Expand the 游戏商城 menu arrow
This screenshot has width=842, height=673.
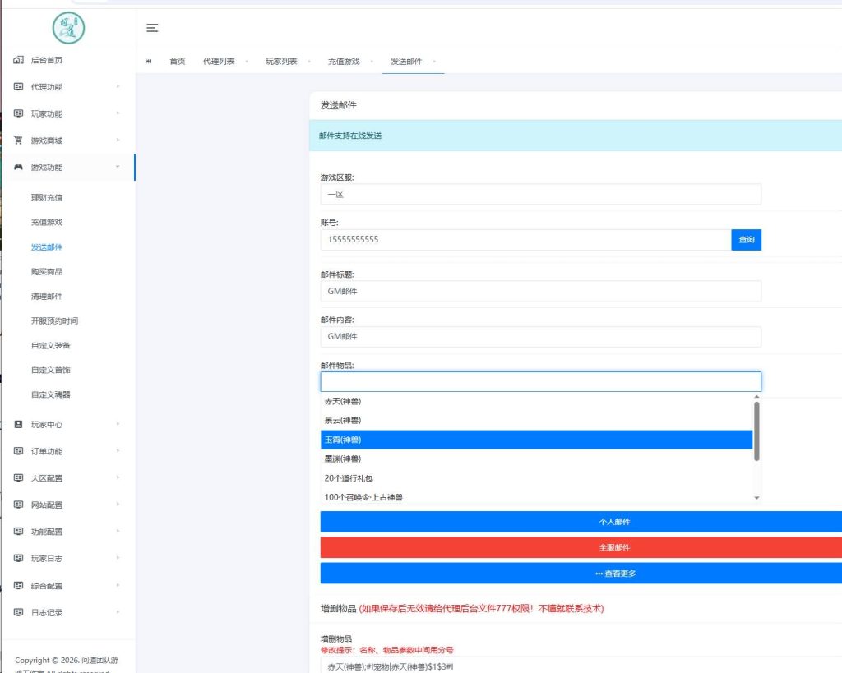coord(118,140)
